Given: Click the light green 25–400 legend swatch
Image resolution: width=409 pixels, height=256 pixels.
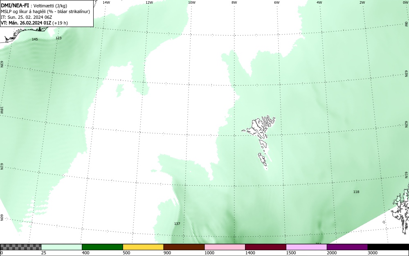Looking at the screenshot, I should pyautogui.click(x=62, y=247).
